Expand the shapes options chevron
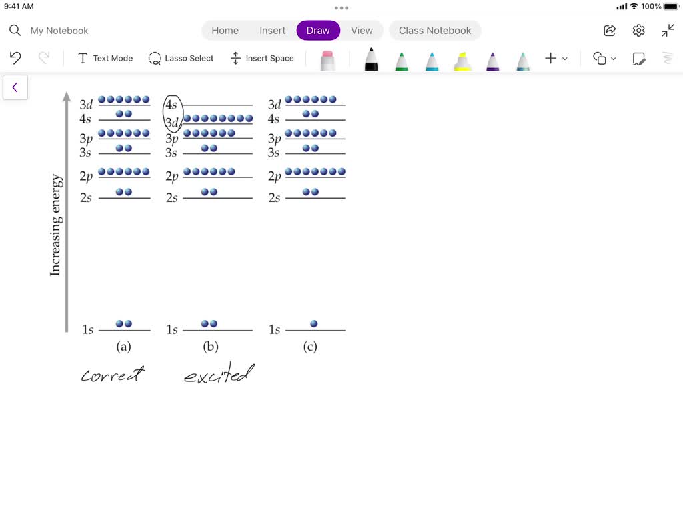 click(612, 59)
